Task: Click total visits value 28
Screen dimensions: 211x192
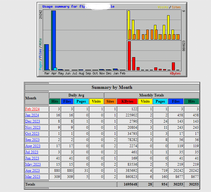Action: tap(150, 184)
